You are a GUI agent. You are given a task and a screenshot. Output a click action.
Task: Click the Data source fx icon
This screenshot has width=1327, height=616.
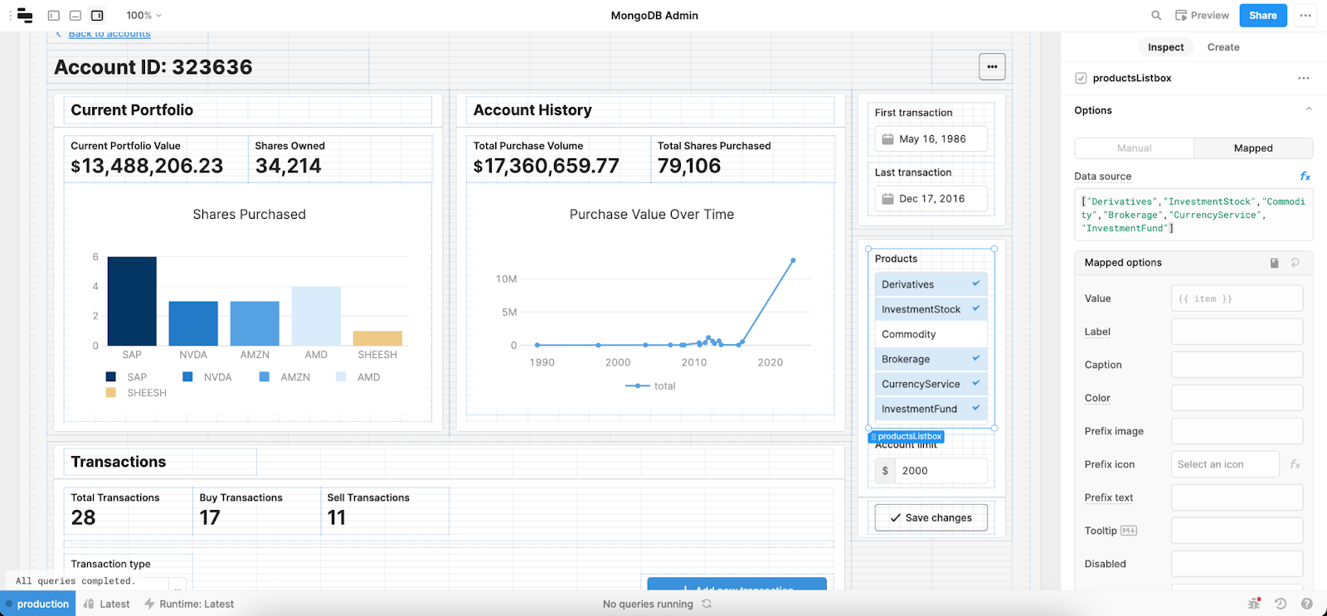click(x=1305, y=176)
